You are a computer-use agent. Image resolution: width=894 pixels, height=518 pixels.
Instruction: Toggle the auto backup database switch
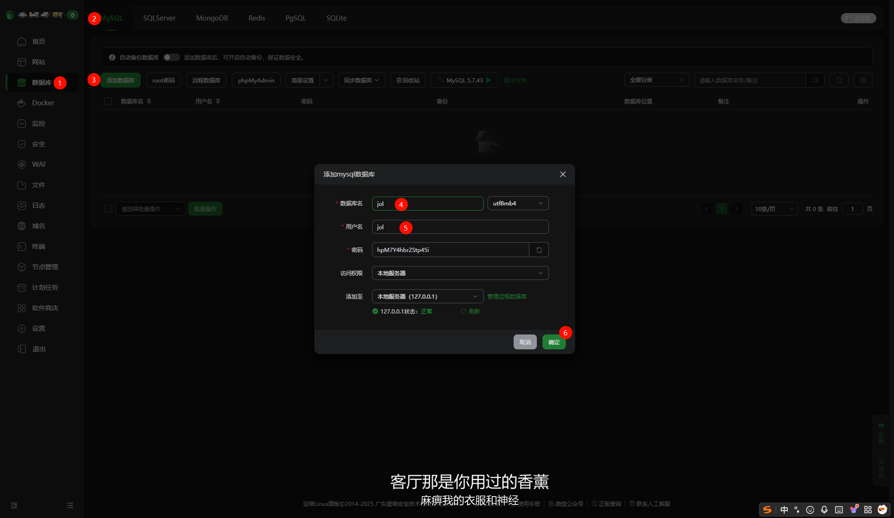(171, 57)
